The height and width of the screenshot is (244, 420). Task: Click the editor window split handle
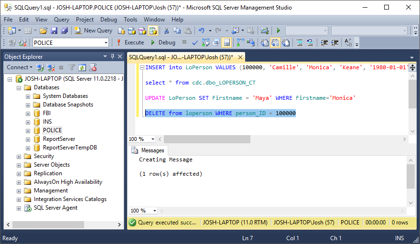[x=412, y=67]
